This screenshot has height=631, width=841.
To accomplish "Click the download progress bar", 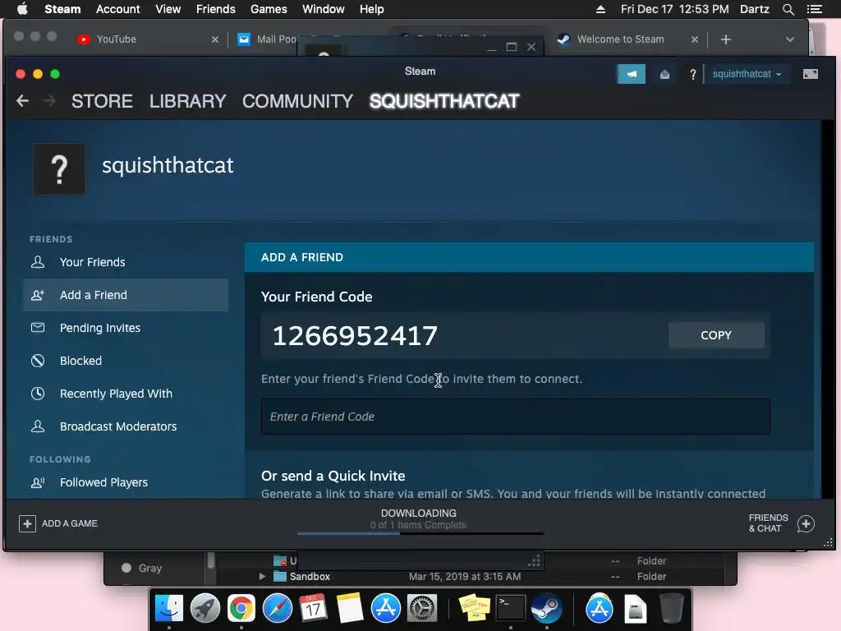I will coord(420,533).
